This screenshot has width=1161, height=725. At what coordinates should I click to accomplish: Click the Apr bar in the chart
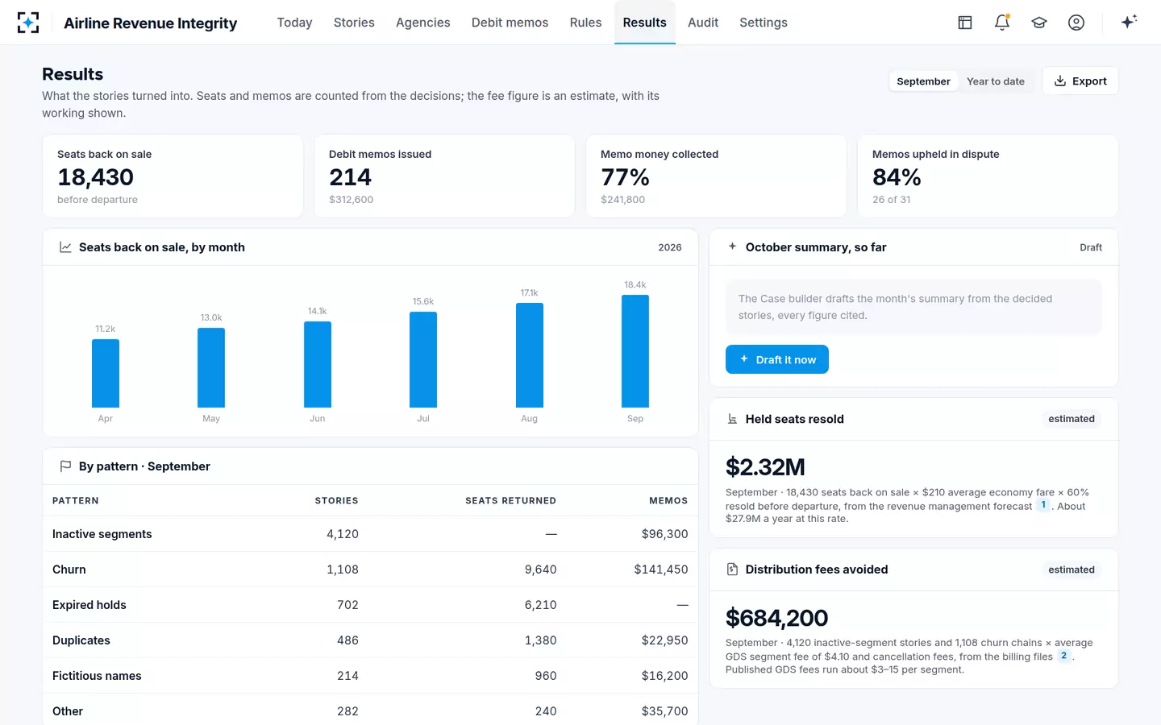[106, 373]
